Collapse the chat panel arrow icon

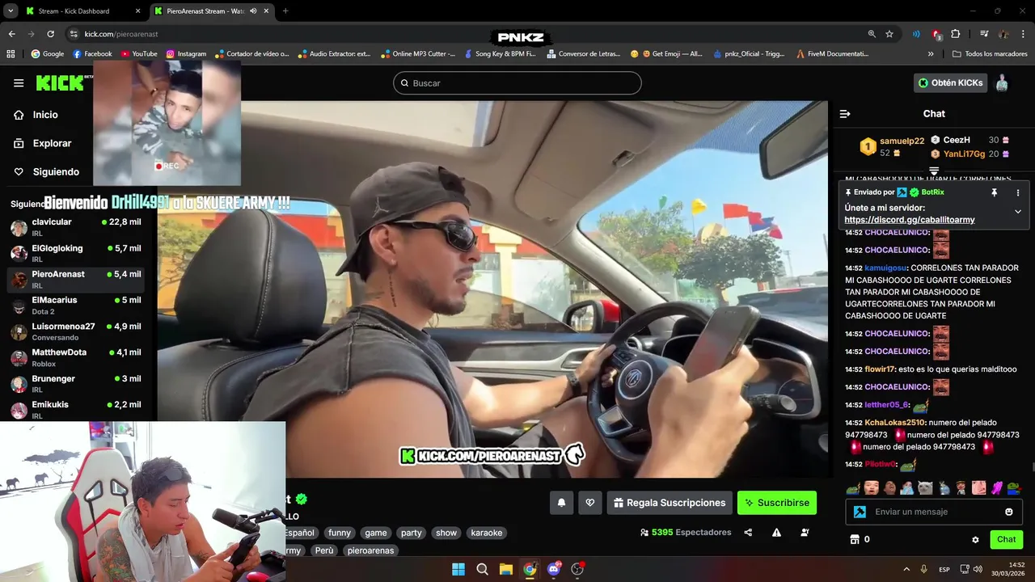tap(845, 114)
